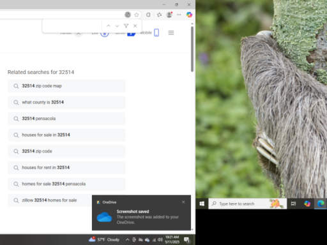Image resolution: width=327 pixels, height=245 pixels.
Task: Open Task View on the taskbar
Action: coord(293,204)
